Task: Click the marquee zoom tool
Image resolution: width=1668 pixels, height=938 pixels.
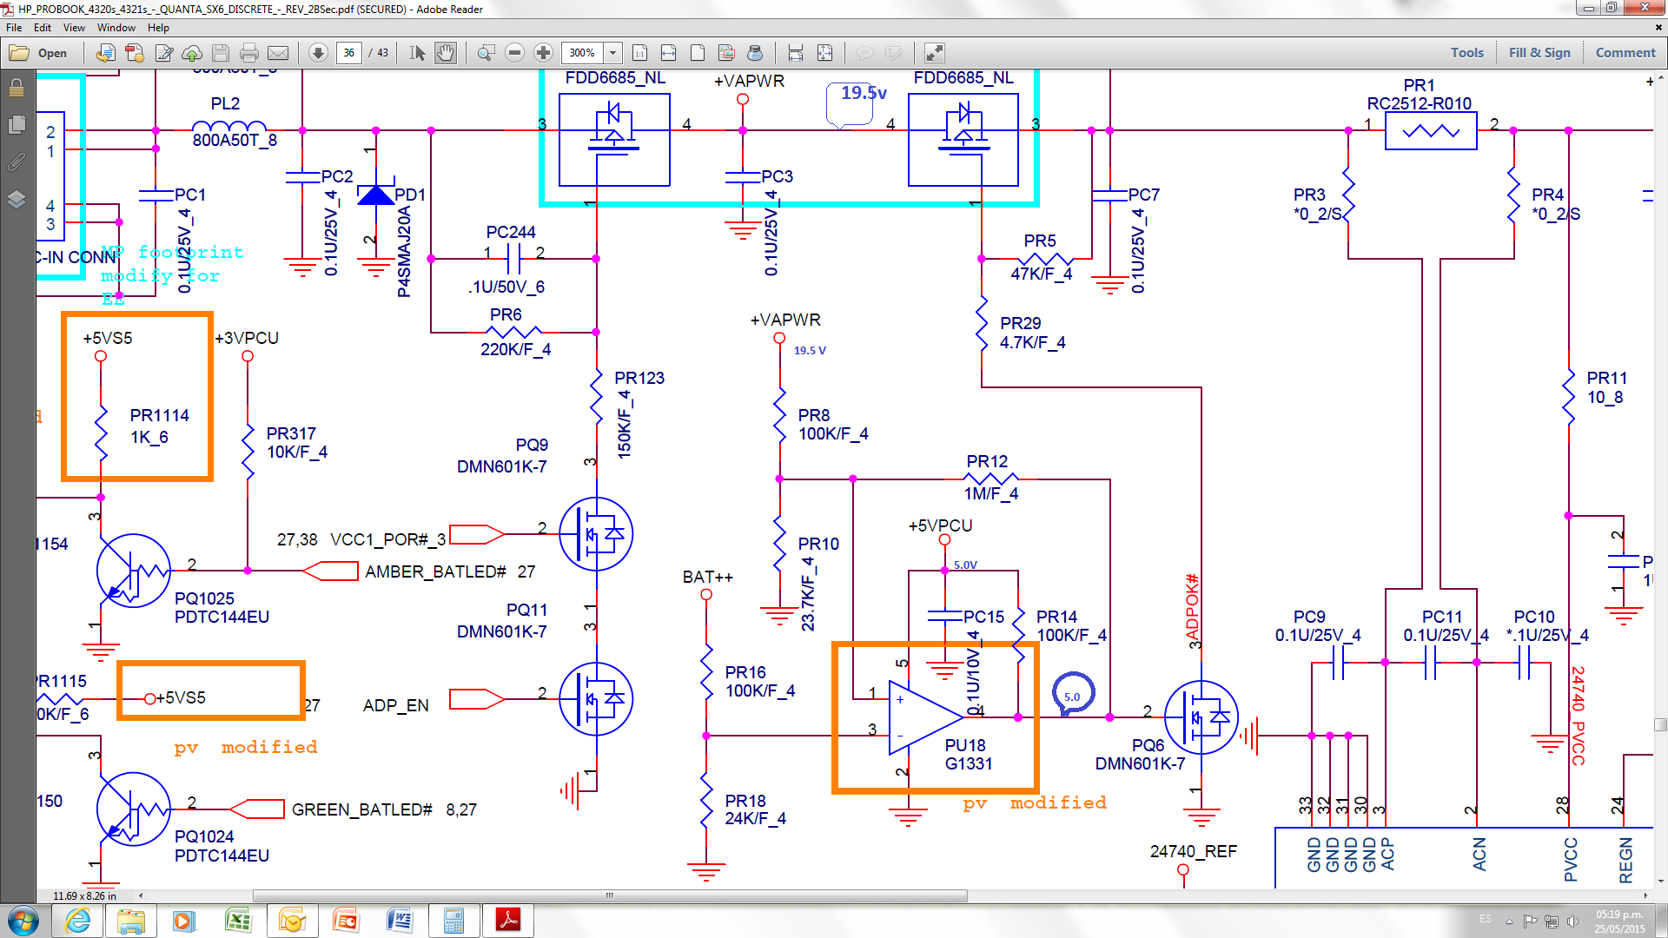Action: 486,53
